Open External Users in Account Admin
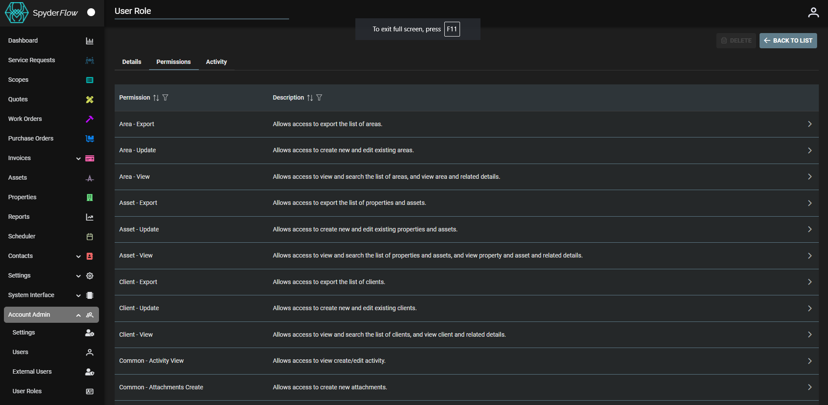This screenshot has width=828, height=405. pos(32,372)
